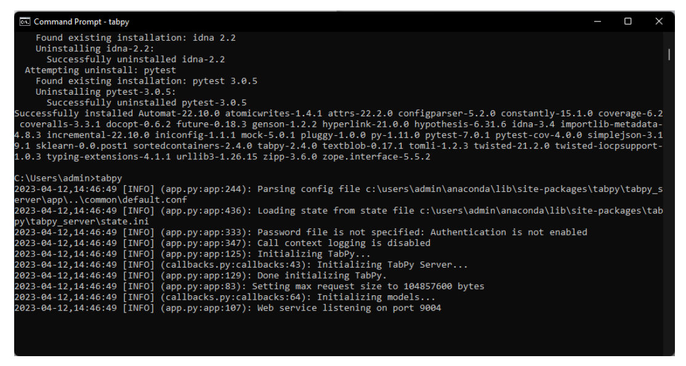The width and height of the screenshot is (686, 366).
Task: Click the "104857600 bytes" request size text
Action: pyautogui.click(x=443, y=287)
